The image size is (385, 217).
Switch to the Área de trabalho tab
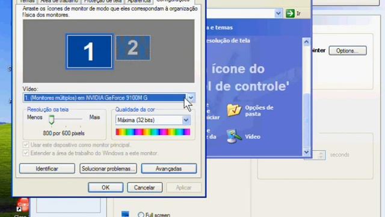59,1
